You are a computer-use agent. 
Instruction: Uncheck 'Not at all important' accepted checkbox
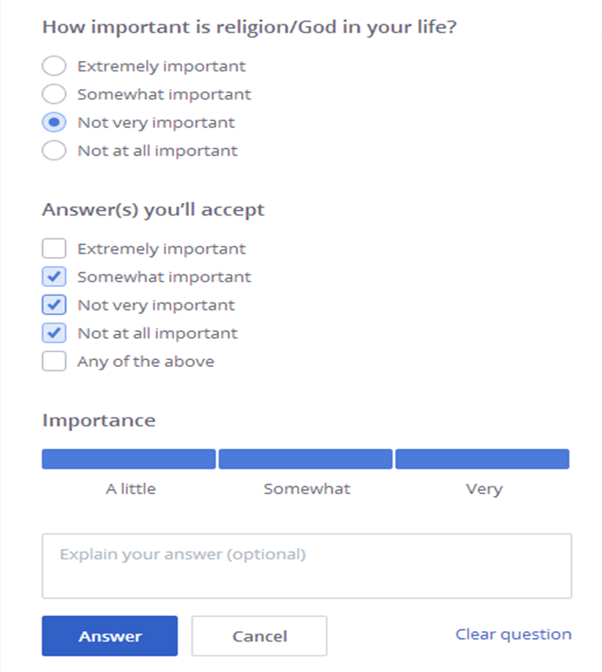point(54,333)
